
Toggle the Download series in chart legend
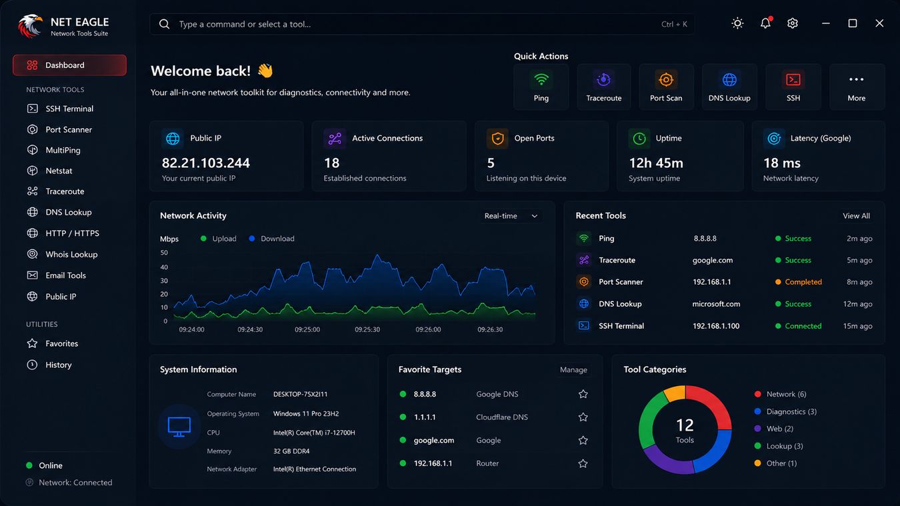tap(271, 239)
